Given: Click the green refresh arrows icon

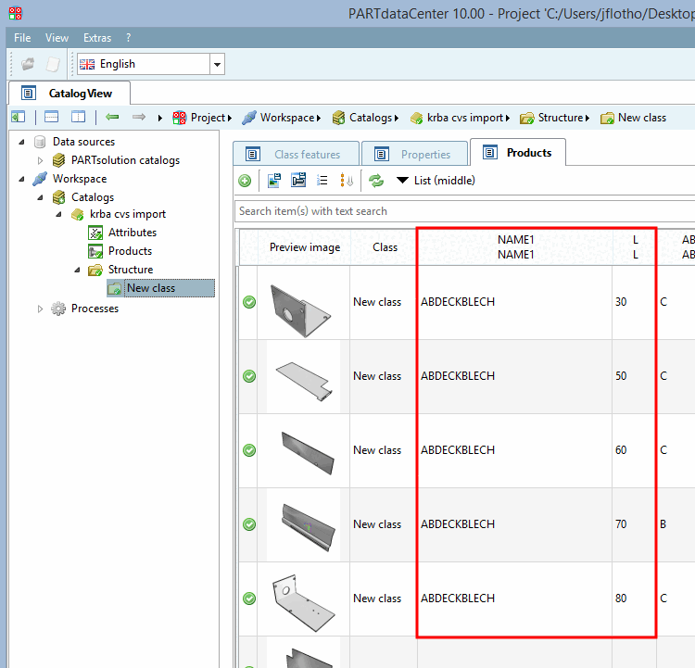Looking at the screenshot, I should (x=376, y=181).
